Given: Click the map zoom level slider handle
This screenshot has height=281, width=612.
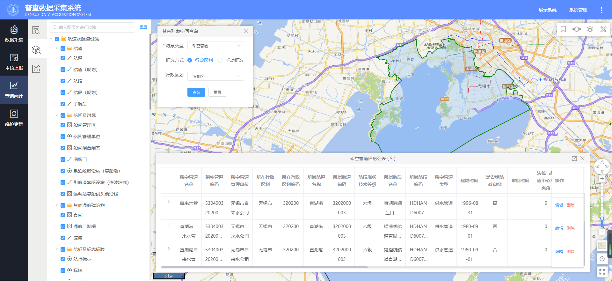Looking at the screenshot, I should (x=602, y=219).
